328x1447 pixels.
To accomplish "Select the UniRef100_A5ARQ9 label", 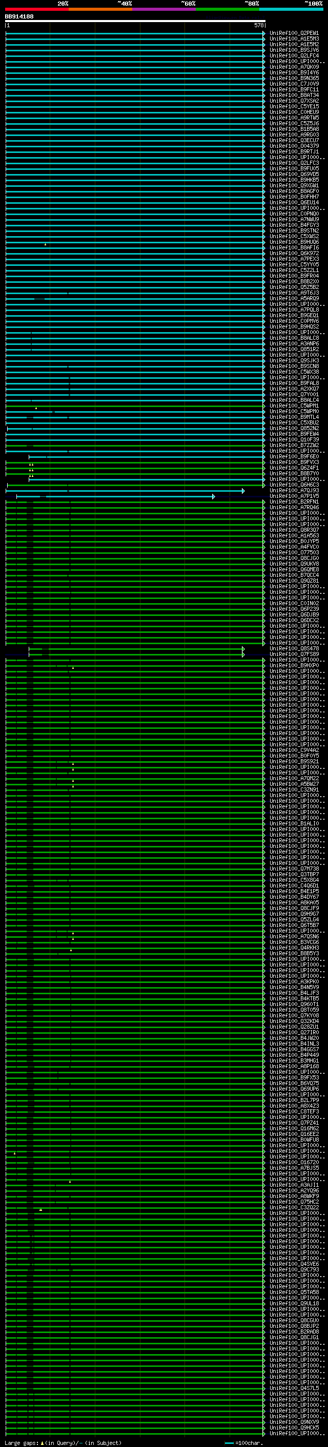I will tap(294, 298).
